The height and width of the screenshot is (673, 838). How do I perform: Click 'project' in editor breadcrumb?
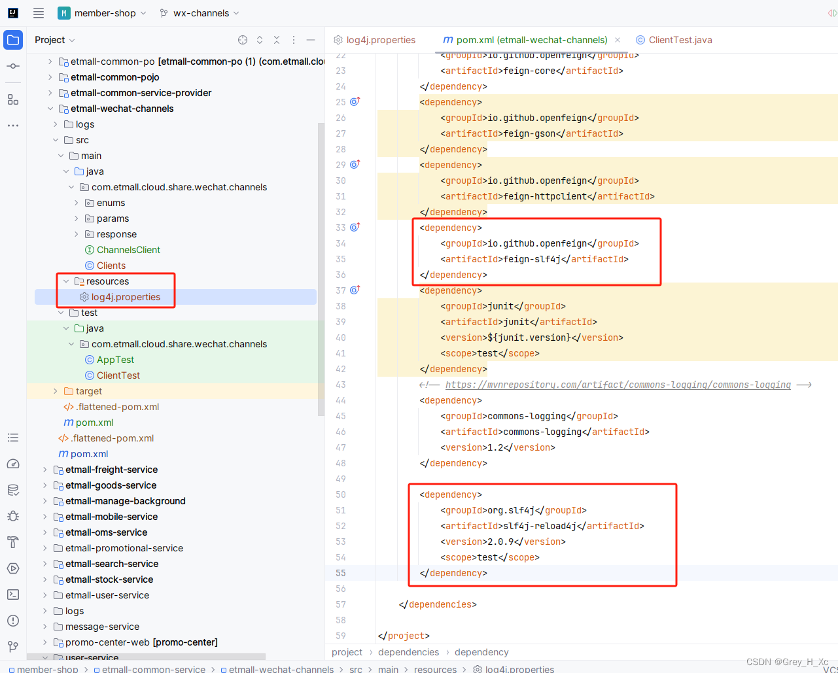[347, 652]
